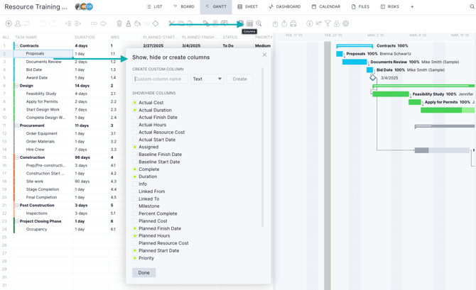Click the export icon in toolbar

point(284,23)
